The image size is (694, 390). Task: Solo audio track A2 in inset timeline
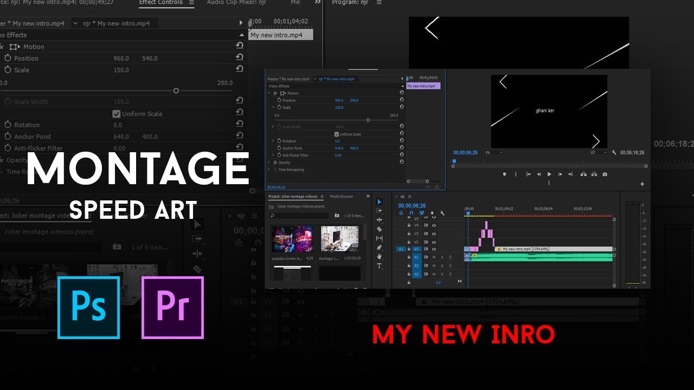point(442,266)
